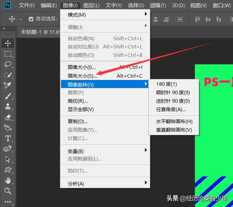Open the extra tools ellipsis menu
233x207 pixels.
coord(8,202)
